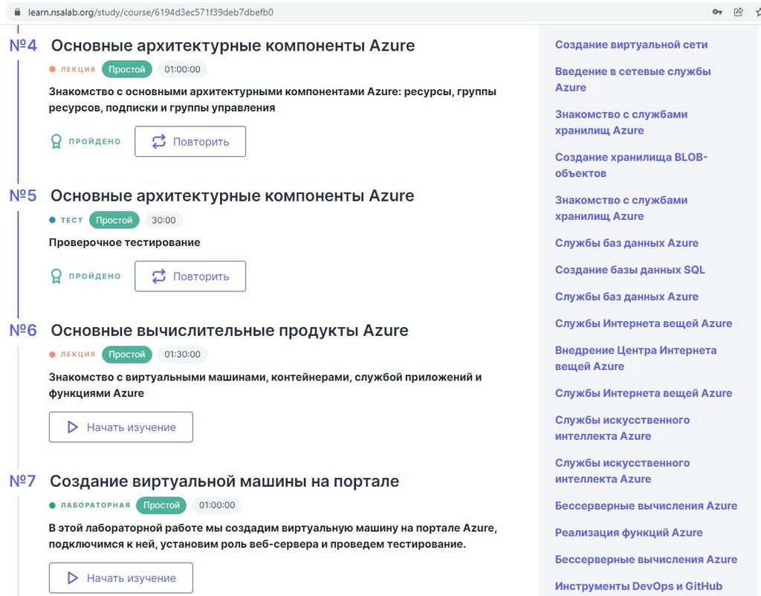
Task: Click the №4 lesson number
Action: coord(23,45)
